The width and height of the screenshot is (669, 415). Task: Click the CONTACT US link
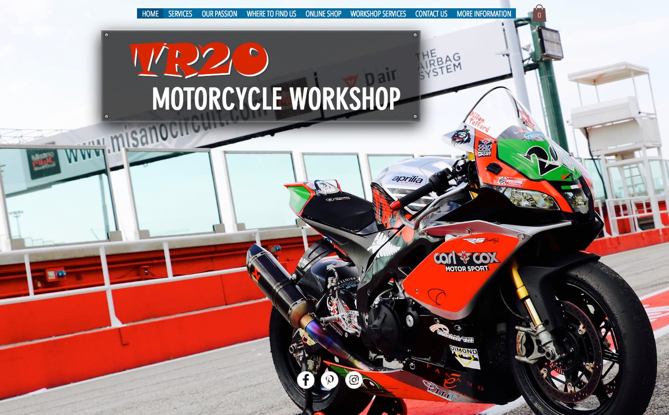(x=431, y=14)
